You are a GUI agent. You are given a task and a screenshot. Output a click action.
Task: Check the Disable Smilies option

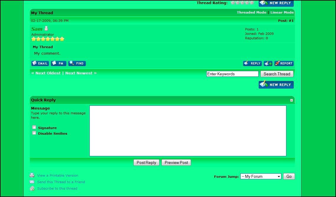34,133
